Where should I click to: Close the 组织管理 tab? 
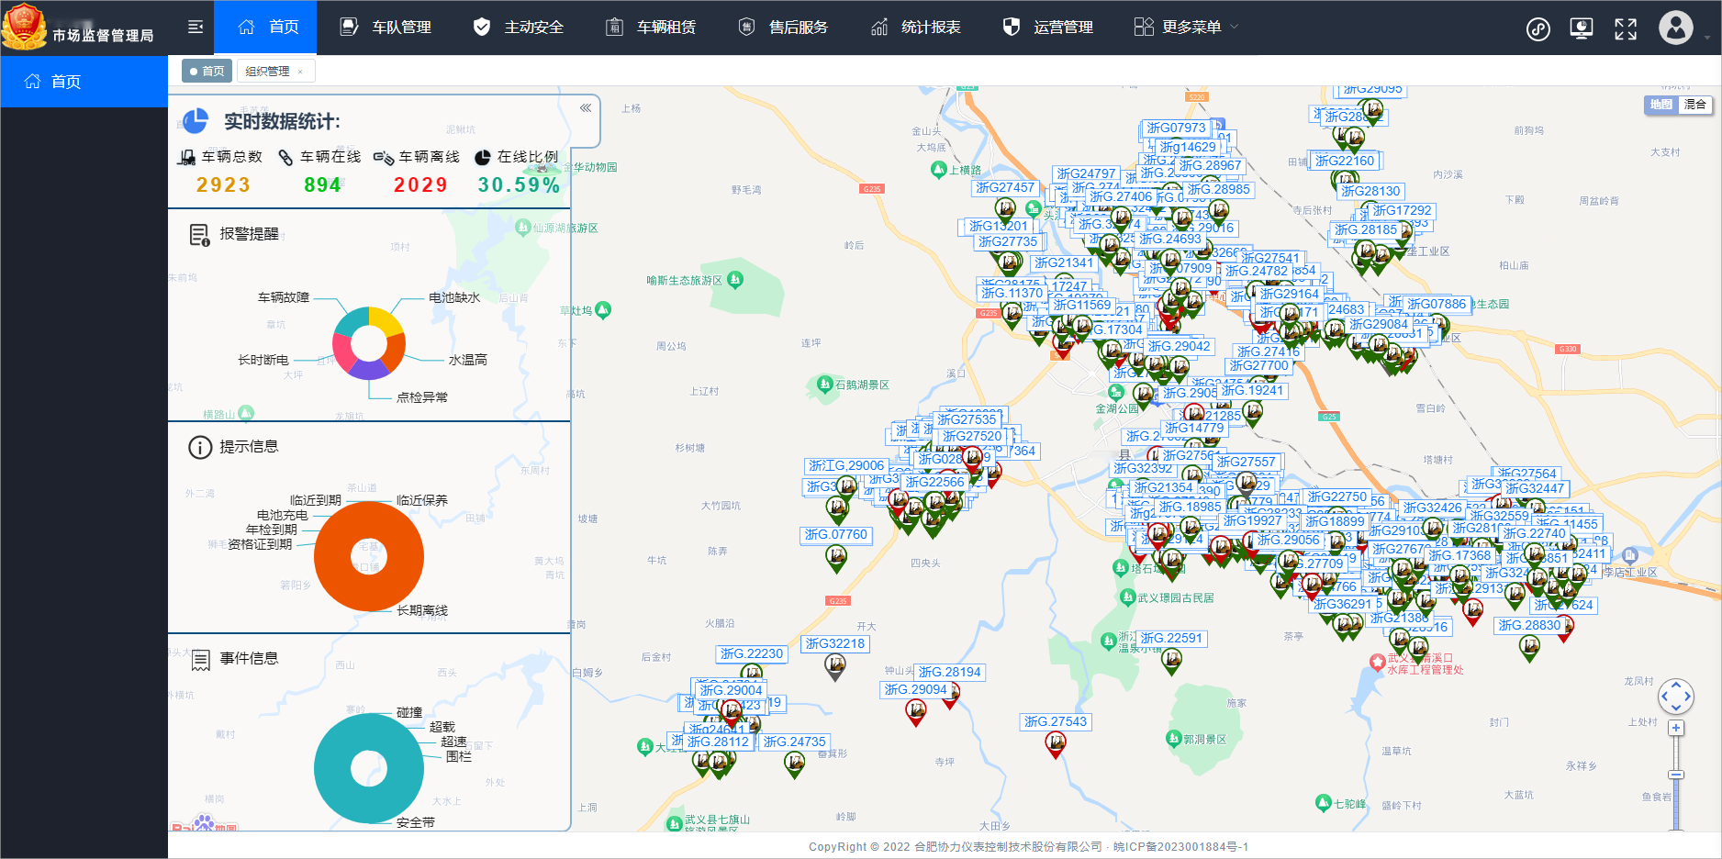300,72
